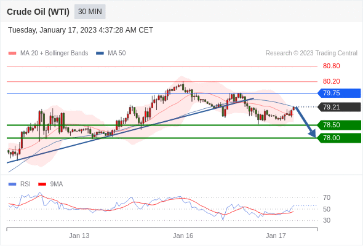Viewport: 363px width, 246px height.
Task: Click the Jan 16 date axis label
Action: pyautogui.click(x=183, y=236)
